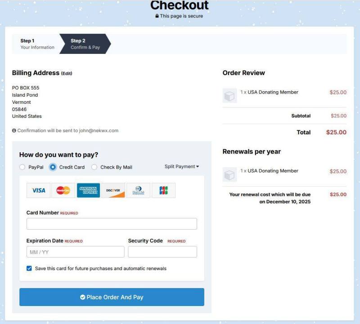Click Place Order And Pay button
360x324 pixels.
click(x=112, y=297)
